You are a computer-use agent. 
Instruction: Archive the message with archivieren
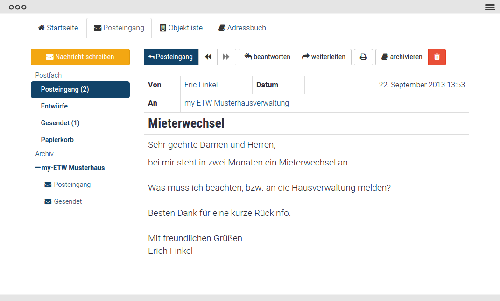[401, 57]
